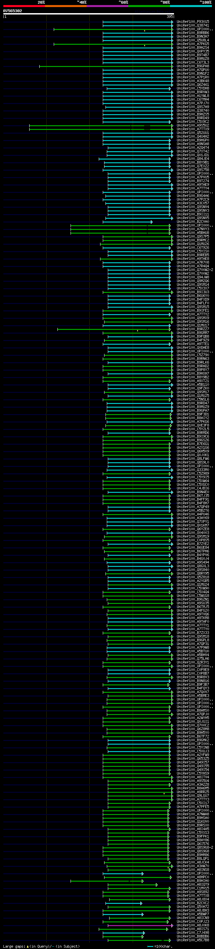Viewport: 215px width, 949px height.
Task: Click the cyan ~100% identity legend bar
Action: pos(191,6)
